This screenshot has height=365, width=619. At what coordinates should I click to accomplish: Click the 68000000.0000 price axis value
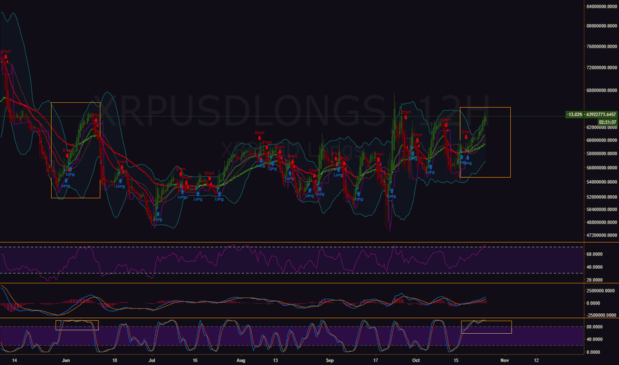(602, 90)
